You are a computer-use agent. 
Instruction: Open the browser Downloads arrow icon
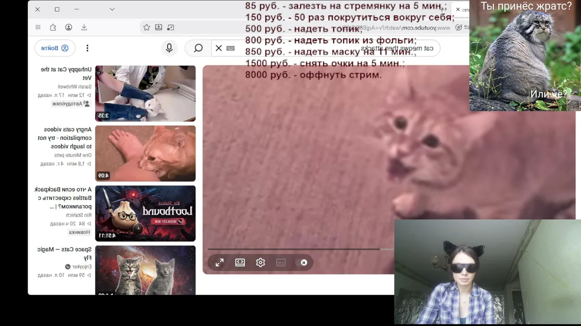(x=84, y=27)
